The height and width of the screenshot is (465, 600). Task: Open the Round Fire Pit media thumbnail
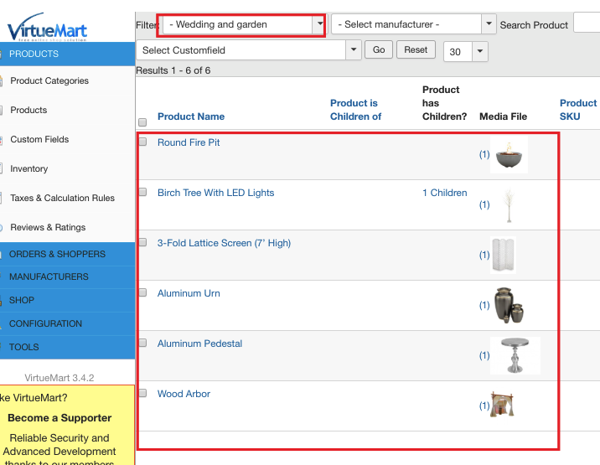tap(509, 155)
